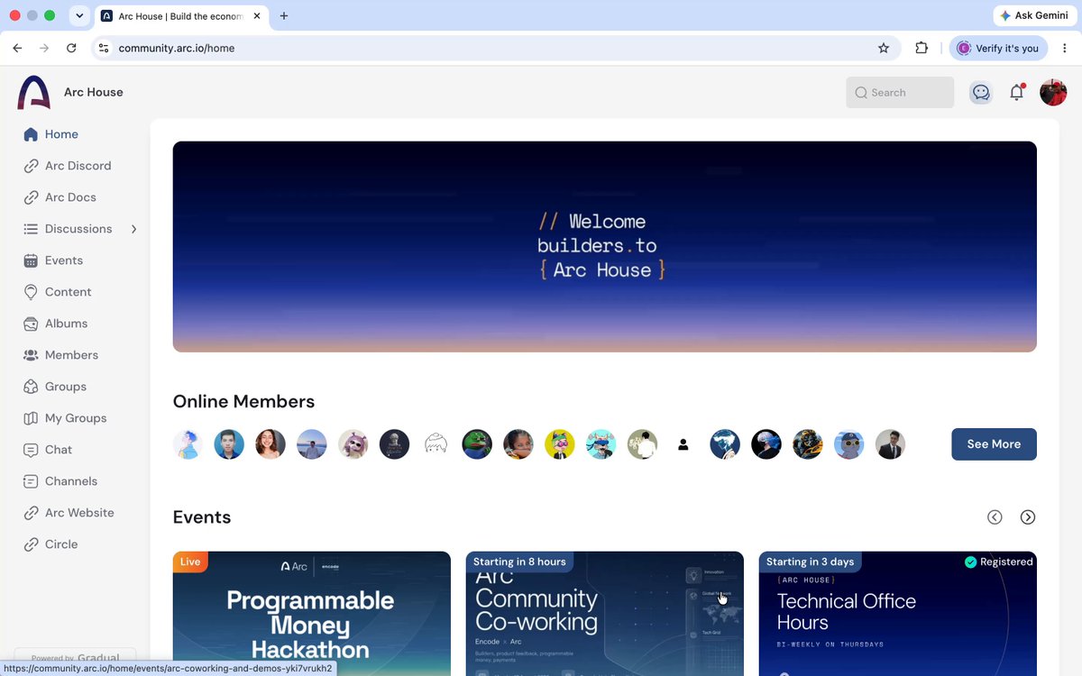Open the green frog member avatar
1082x676 pixels.
tap(477, 444)
